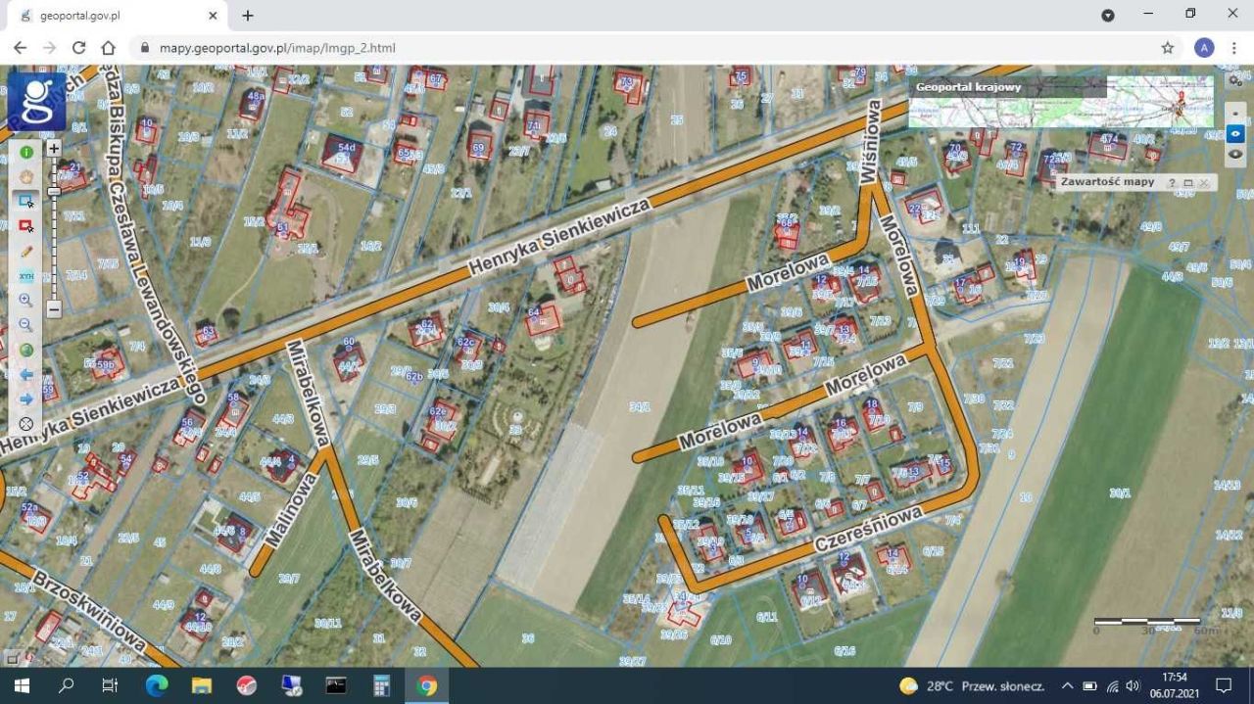Go to the previous map view arrow

pyautogui.click(x=26, y=375)
